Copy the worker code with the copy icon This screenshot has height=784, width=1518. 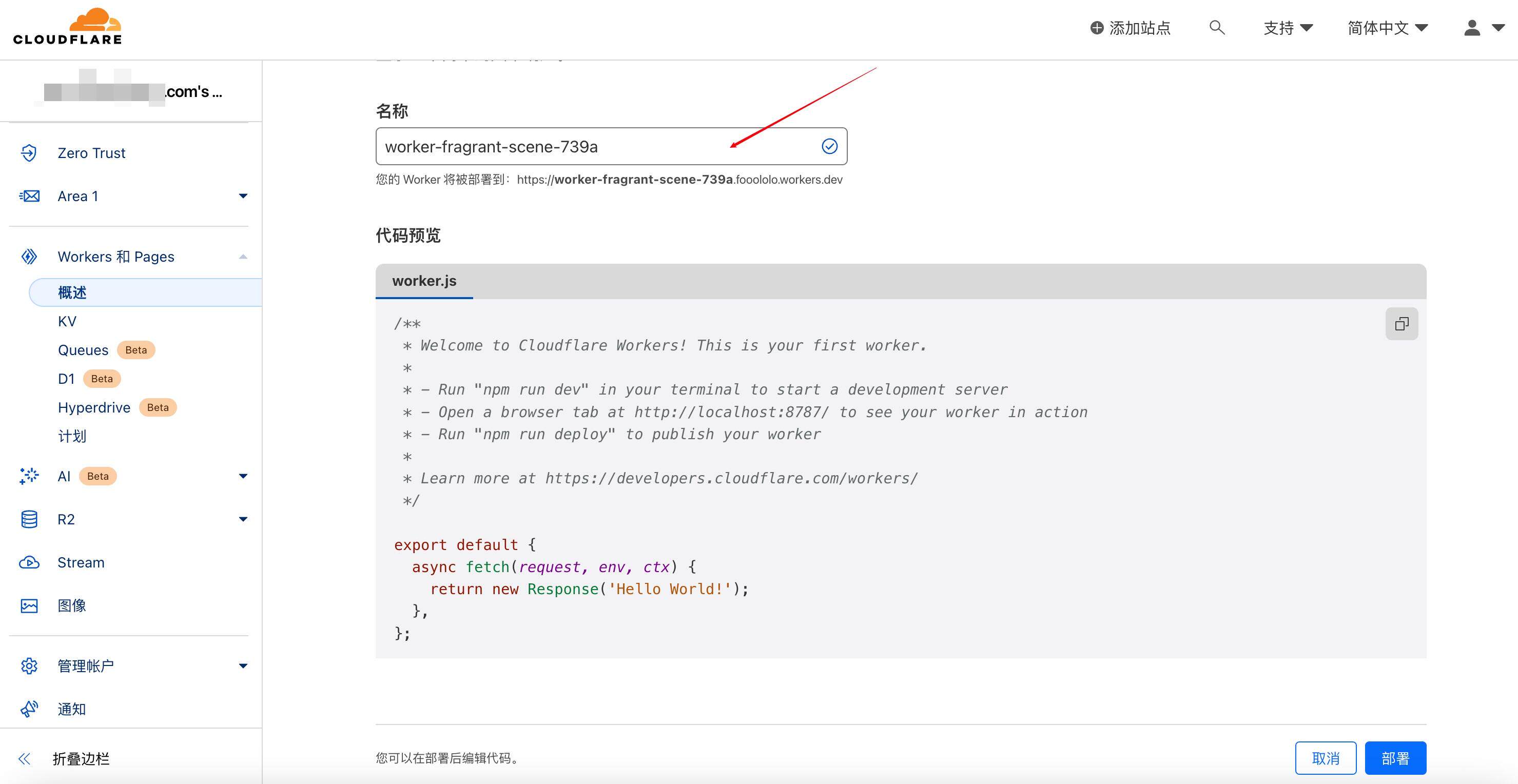pos(1402,323)
